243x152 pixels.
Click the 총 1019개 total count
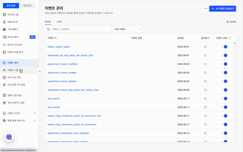click(x=231, y=22)
